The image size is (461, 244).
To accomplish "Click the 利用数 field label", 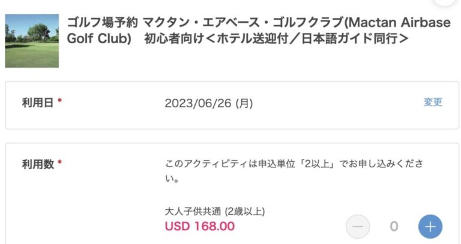I will [38, 164].
